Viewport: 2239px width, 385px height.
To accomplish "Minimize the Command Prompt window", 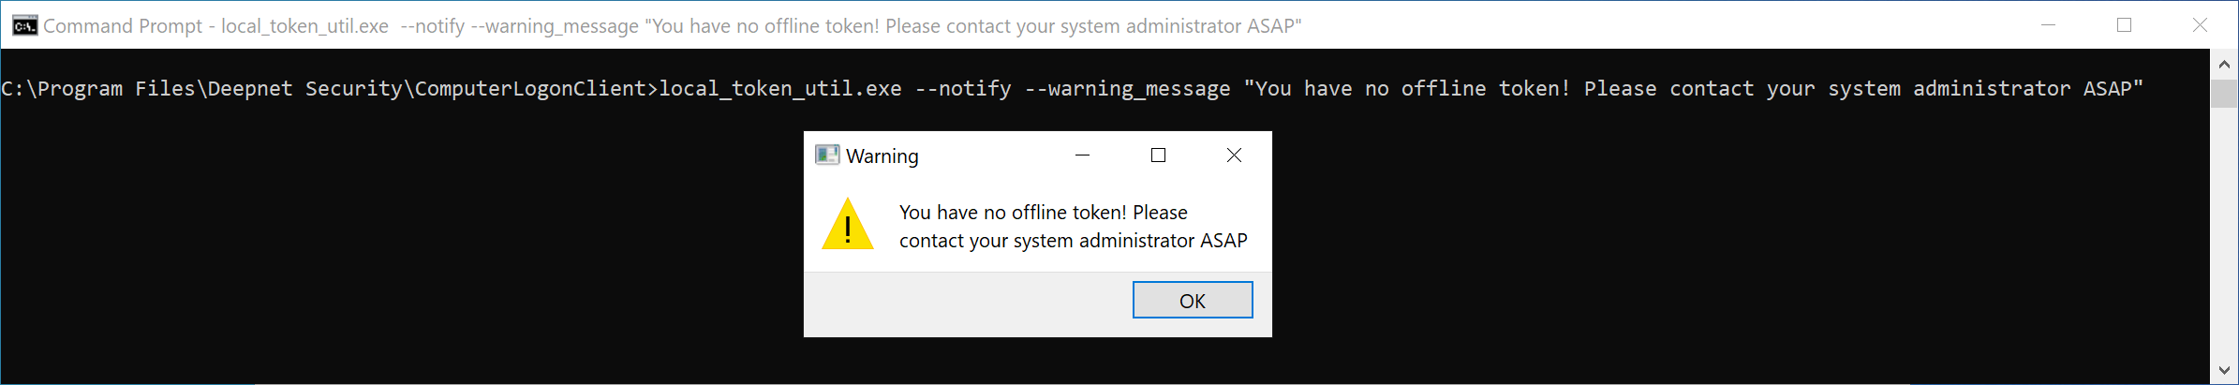I will click(x=2049, y=25).
